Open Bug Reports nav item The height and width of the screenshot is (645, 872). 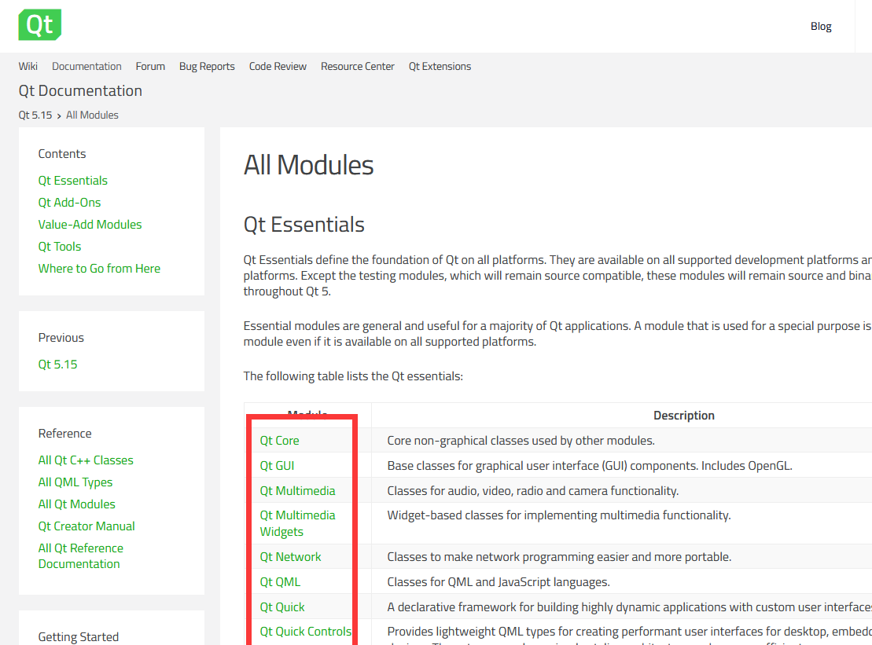207,66
